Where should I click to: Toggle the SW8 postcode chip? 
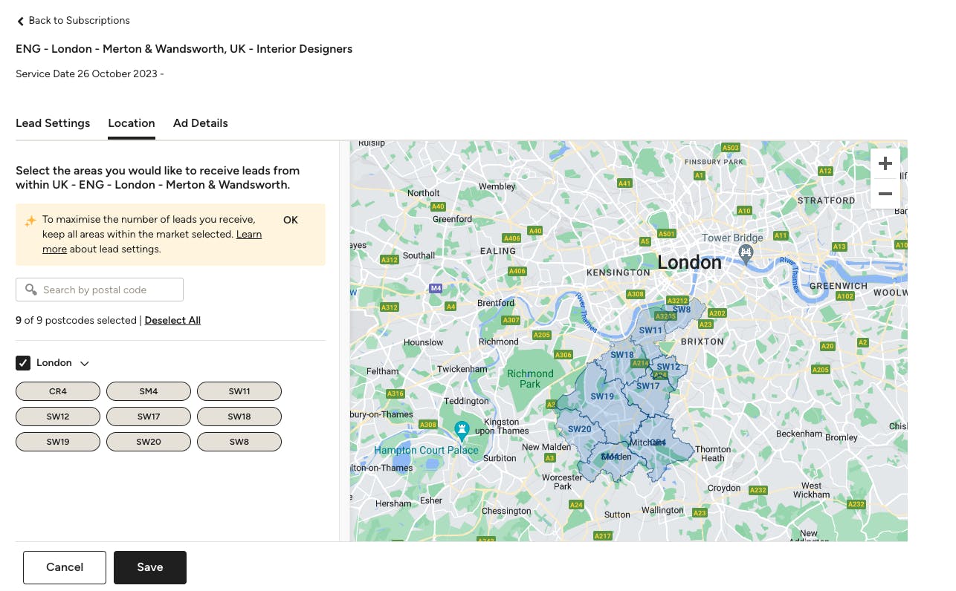(x=239, y=442)
